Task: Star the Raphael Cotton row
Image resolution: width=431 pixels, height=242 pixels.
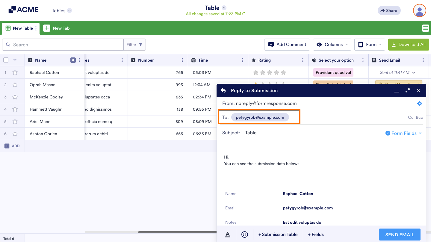Action: pos(15,72)
